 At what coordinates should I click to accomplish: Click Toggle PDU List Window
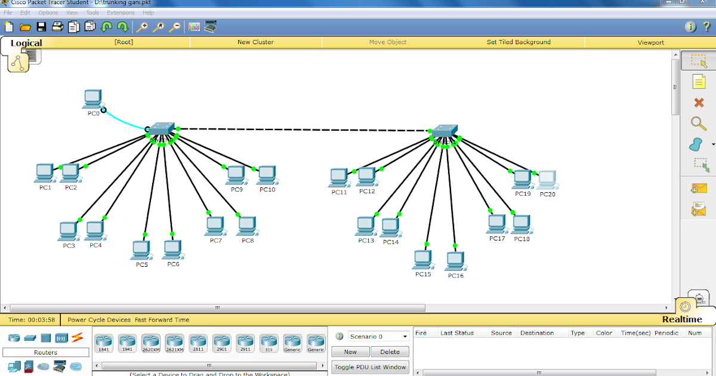pyautogui.click(x=370, y=367)
